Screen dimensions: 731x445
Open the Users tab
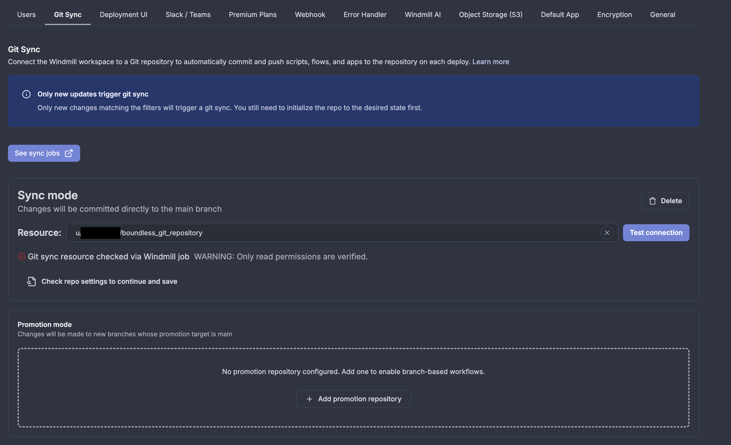[x=26, y=14]
